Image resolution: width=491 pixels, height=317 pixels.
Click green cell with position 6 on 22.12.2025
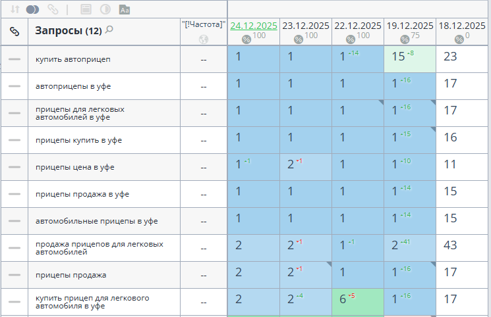[x=357, y=301]
